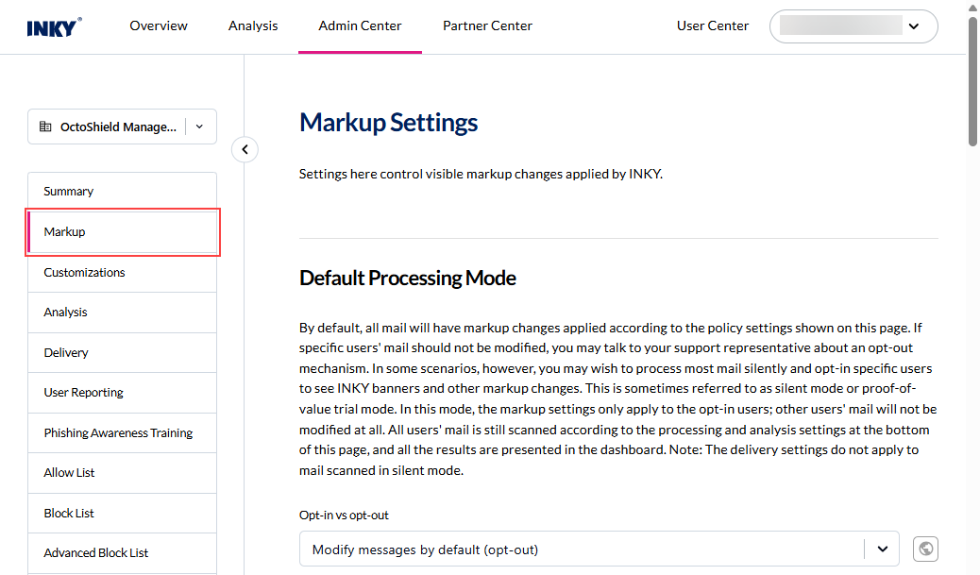The height and width of the screenshot is (575, 980).
Task: Switch to the Analysis tab
Action: point(253,26)
